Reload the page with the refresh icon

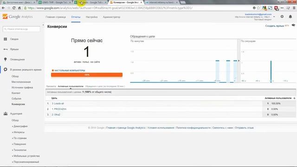14,8
